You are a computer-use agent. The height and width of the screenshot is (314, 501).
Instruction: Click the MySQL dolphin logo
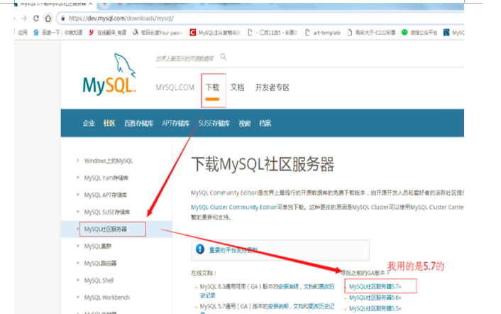(x=109, y=74)
